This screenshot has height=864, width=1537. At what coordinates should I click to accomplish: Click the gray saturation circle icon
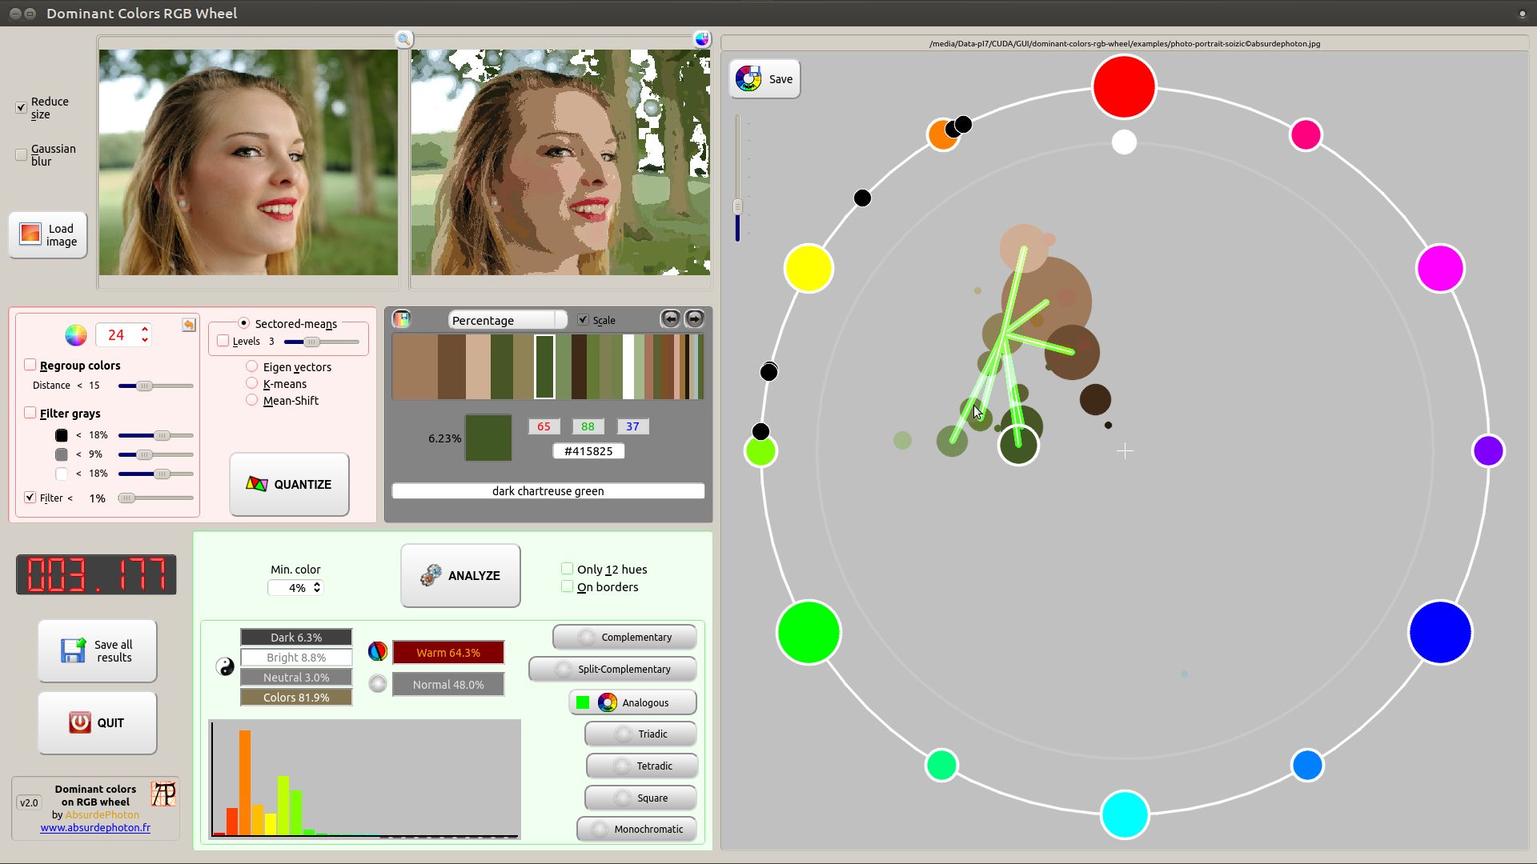point(377,683)
